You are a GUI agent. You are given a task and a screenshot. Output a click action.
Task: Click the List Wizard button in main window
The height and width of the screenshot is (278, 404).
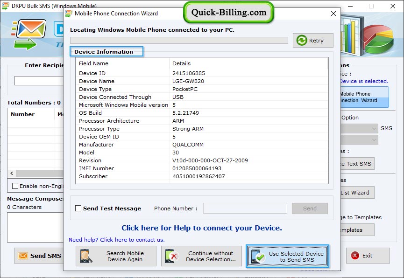(357, 193)
